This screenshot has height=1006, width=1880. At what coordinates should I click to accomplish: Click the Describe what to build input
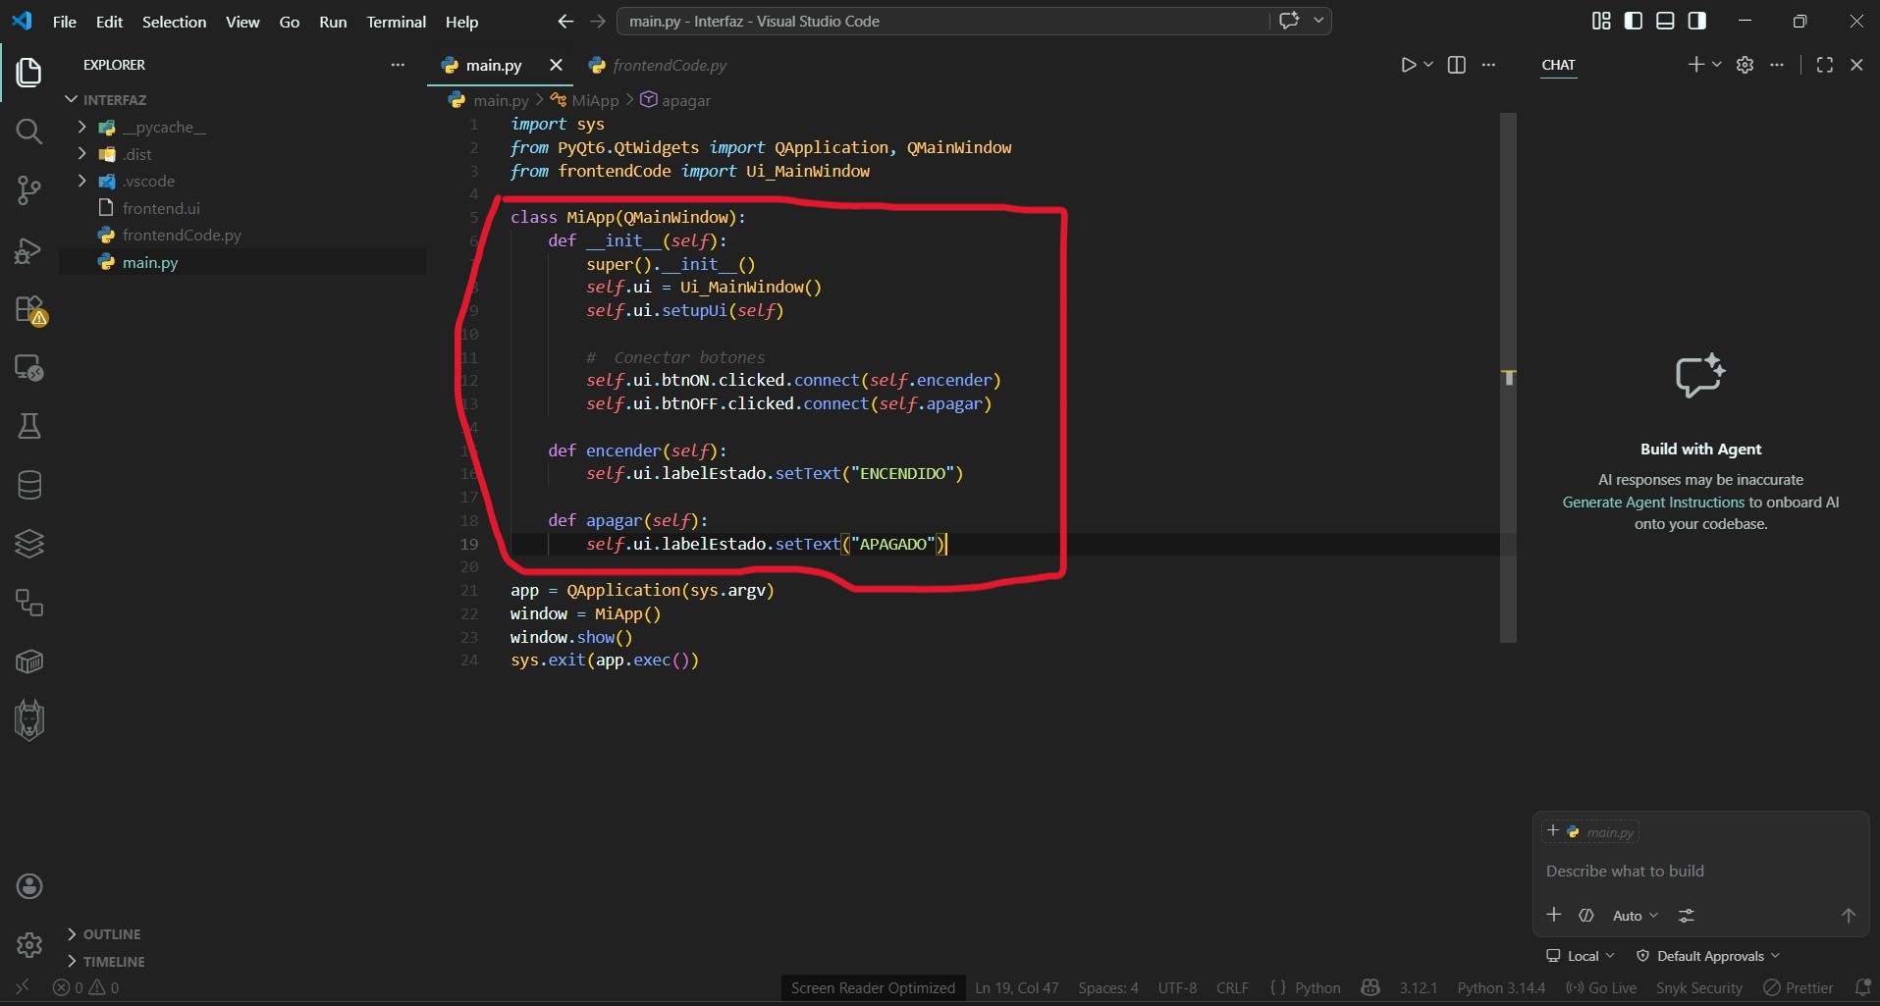point(1700,872)
